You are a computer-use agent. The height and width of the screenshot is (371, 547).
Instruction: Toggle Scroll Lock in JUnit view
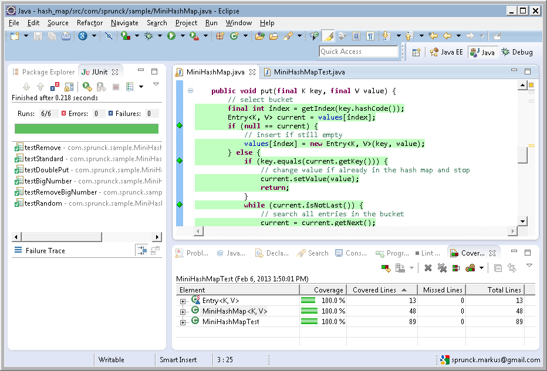[69, 86]
